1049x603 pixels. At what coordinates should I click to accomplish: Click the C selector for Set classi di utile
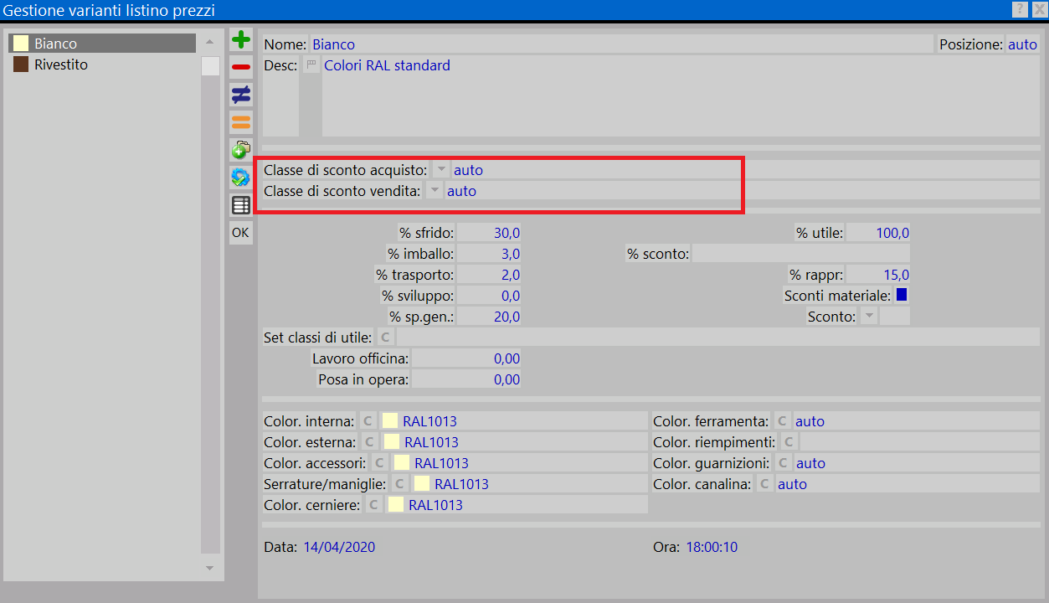click(x=384, y=337)
